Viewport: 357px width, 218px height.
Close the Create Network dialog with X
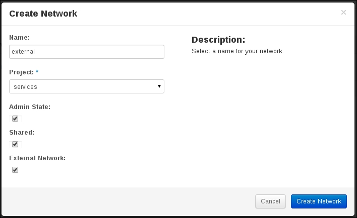[x=343, y=12]
